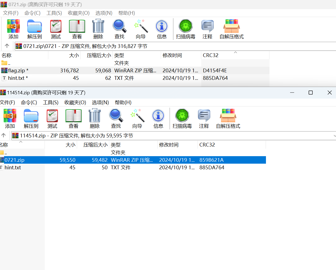
Task: Go up one level in 0721.zip window
Action: click(x=7, y=46)
